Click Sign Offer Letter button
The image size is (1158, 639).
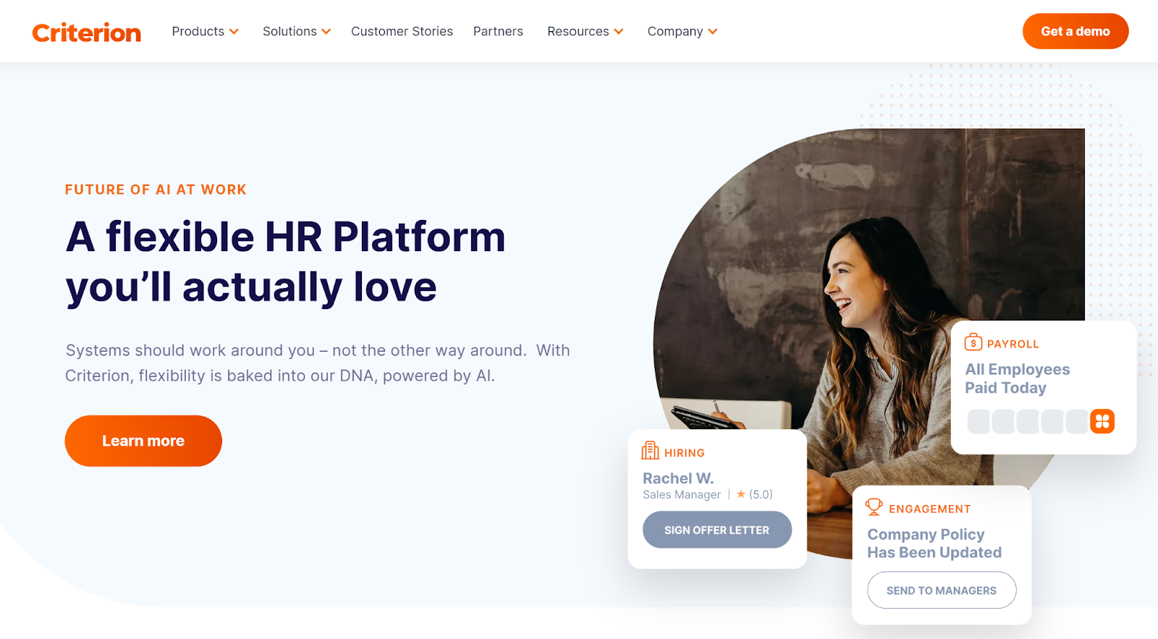pyautogui.click(x=717, y=530)
